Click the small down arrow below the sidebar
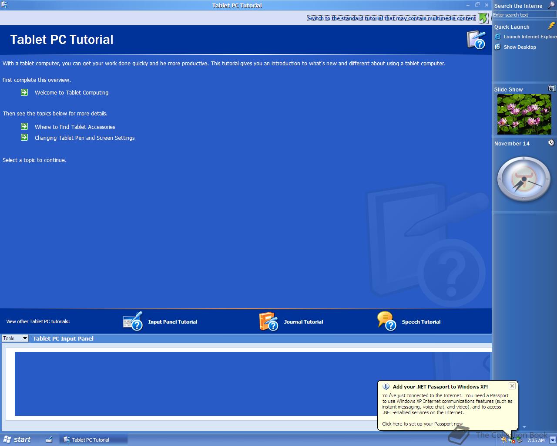The width and height of the screenshot is (557, 446). pos(524,427)
